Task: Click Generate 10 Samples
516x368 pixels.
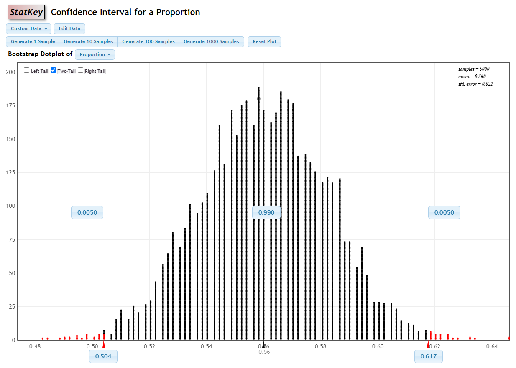Action: [x=88, y=41]
